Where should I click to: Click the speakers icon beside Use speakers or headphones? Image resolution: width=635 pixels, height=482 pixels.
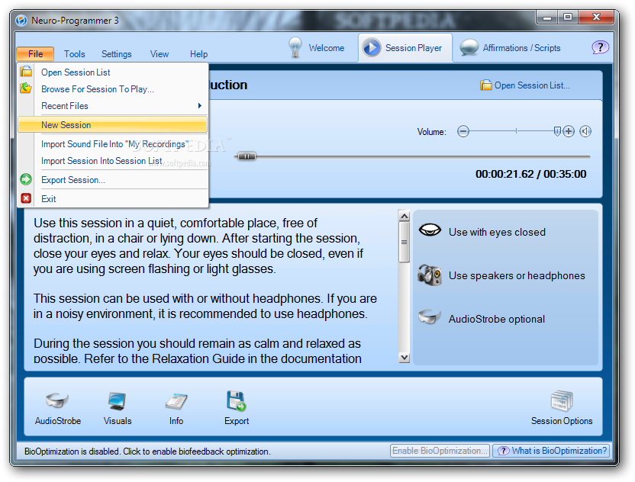(x=430, y=275)
